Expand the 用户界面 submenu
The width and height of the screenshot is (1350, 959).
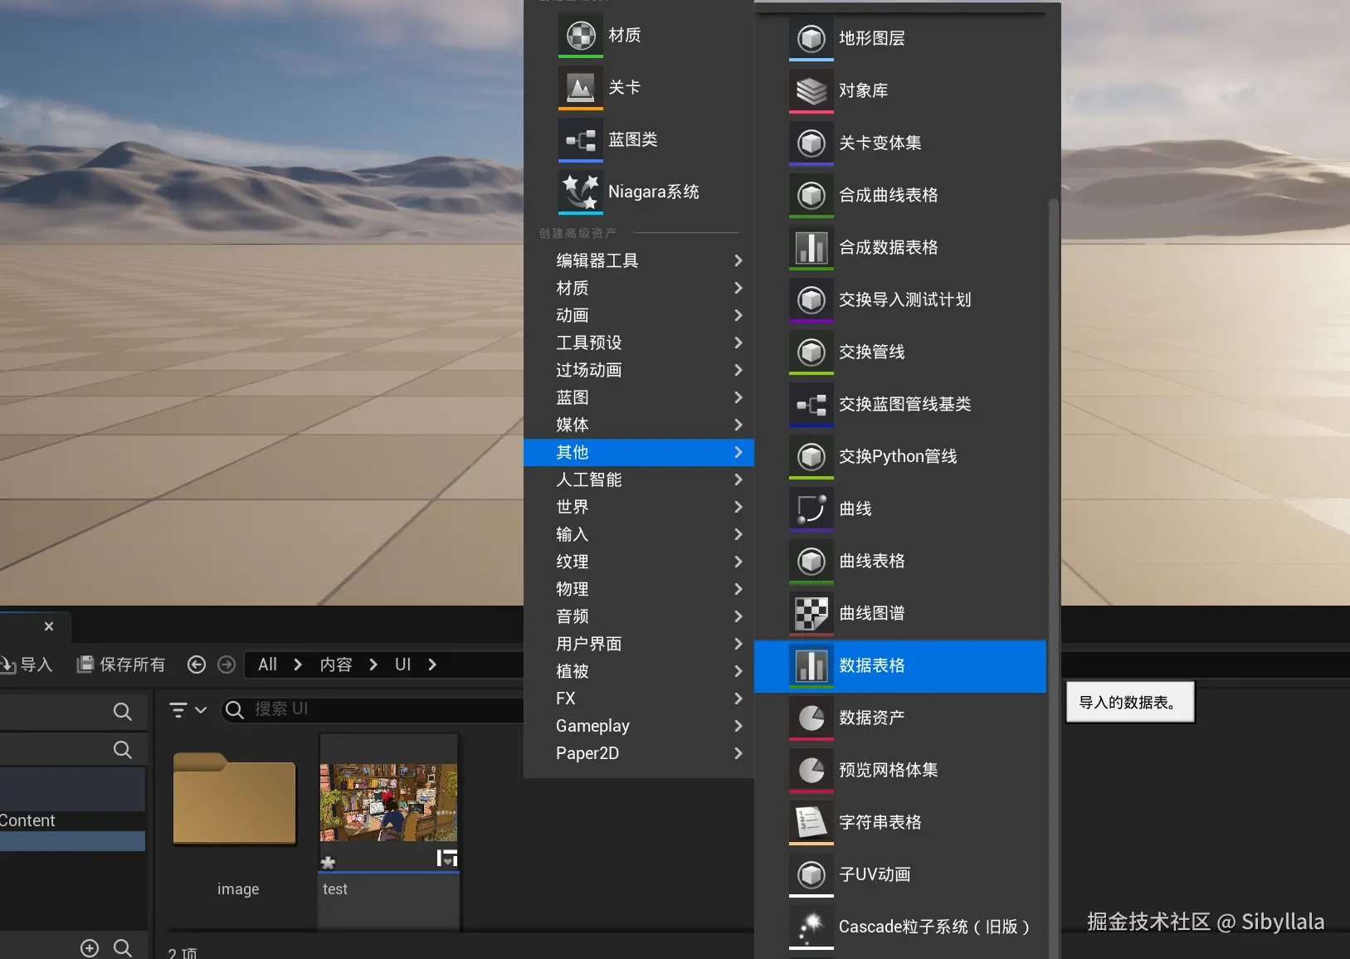click(x=639, y=644)
